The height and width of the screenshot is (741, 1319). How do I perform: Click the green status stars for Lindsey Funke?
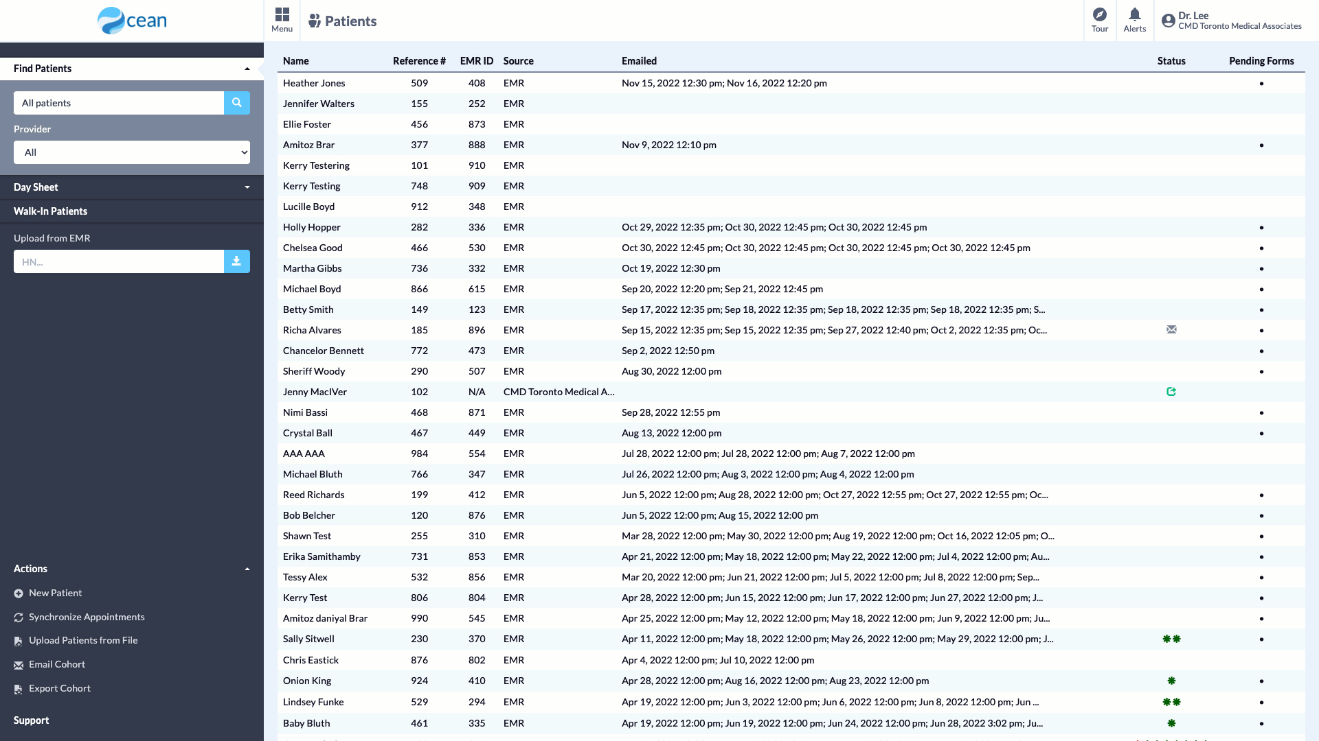pos(1171,702)
